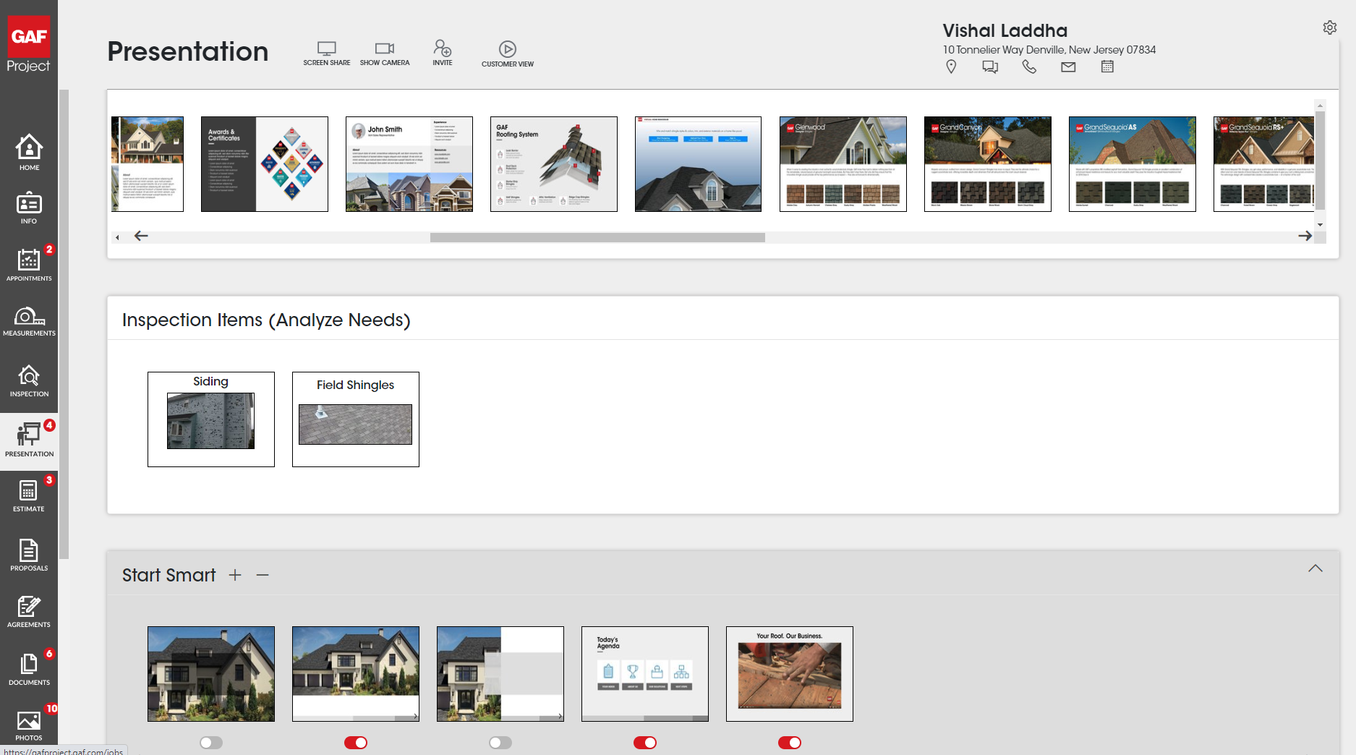This screenshot has height=755, width=1356.
Task: Toggle on first Start Smart slide
Action: (211, 743)
